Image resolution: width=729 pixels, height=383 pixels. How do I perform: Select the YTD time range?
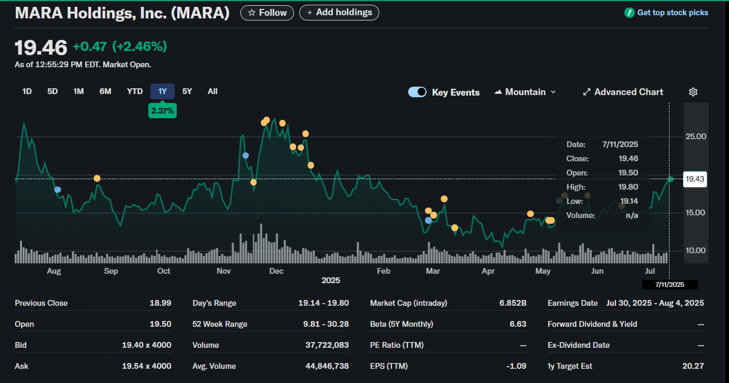coord(135,91)
